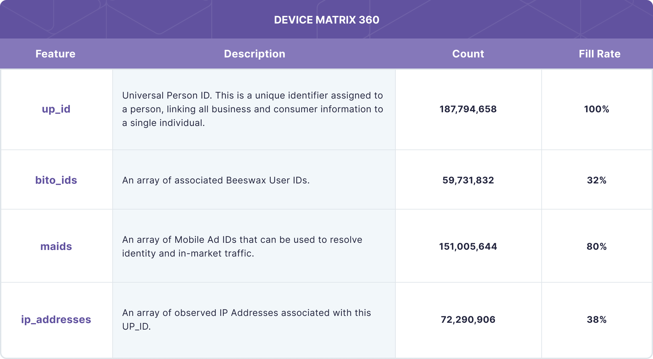653x359 pixels.
Task: Click the 80% fill rate for maids
Action: pos(597,247)
